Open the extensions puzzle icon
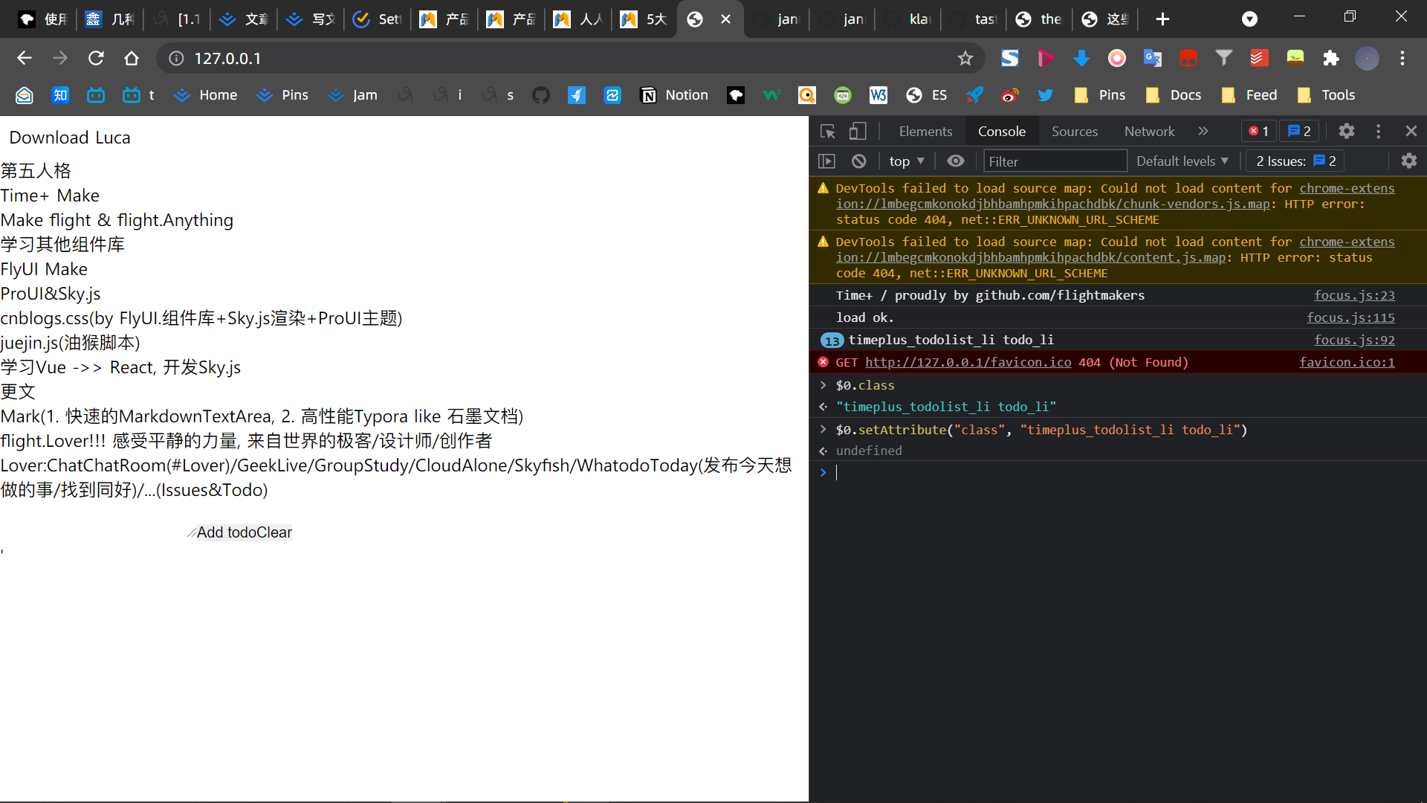The width and height of the screenshot is (1427, 803). click(x=1330, y=58)
